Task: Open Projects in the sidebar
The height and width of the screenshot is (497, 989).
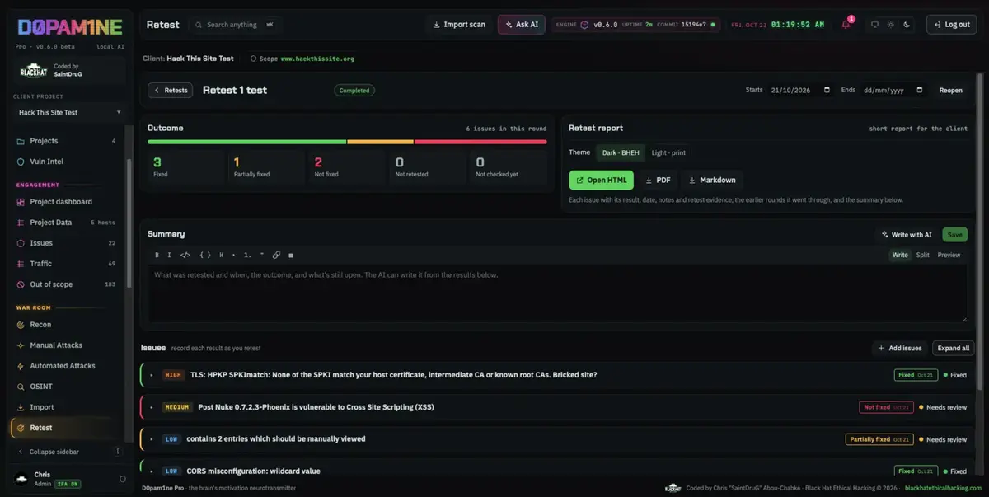Action: pos(66,141)
